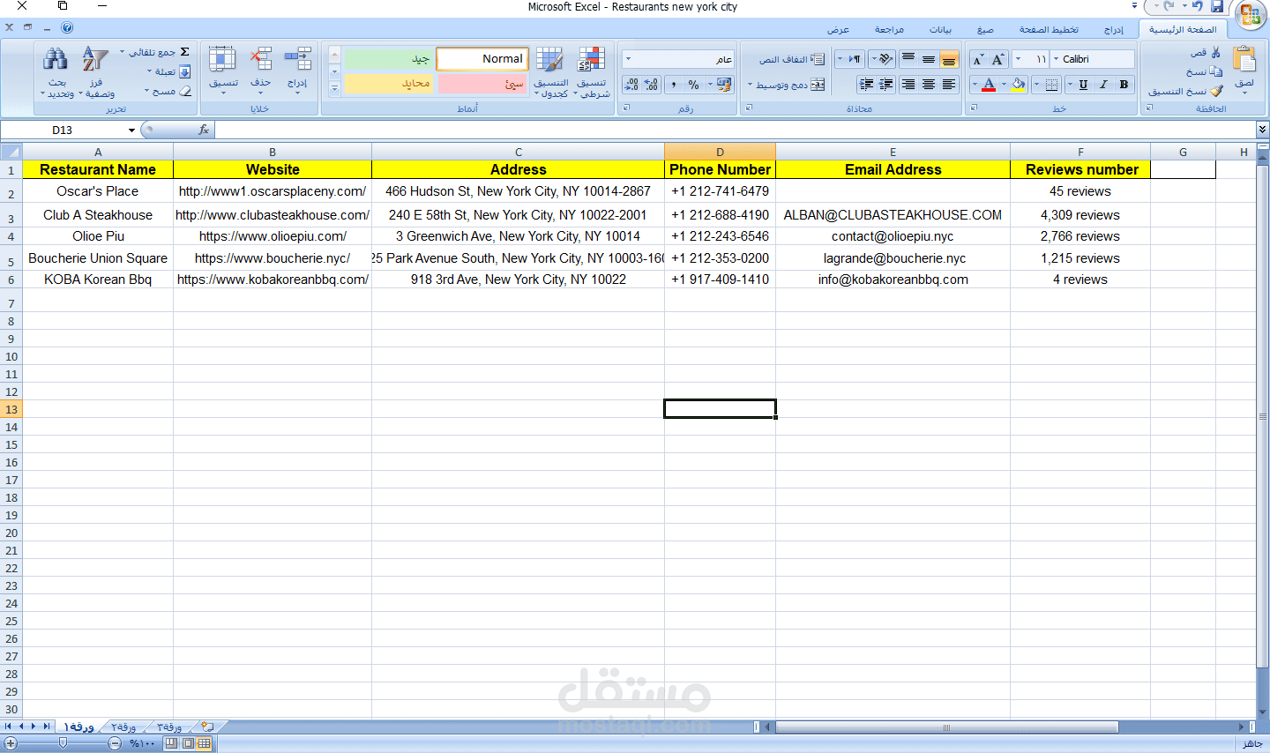Select the Normal cell style
The width and height of the screenshot is (1270, 753).
482,59
